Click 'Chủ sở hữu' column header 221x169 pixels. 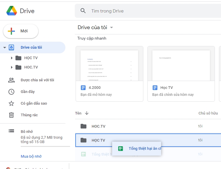click(x=208, y=113)
